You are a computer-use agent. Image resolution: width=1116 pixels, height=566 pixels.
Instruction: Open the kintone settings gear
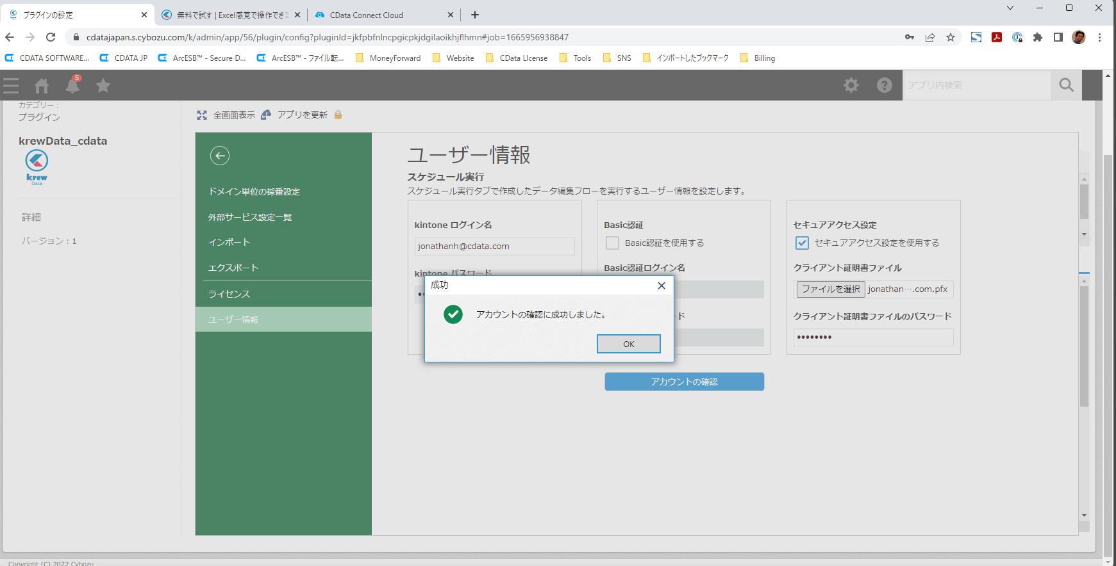click(x=851, y=85)
